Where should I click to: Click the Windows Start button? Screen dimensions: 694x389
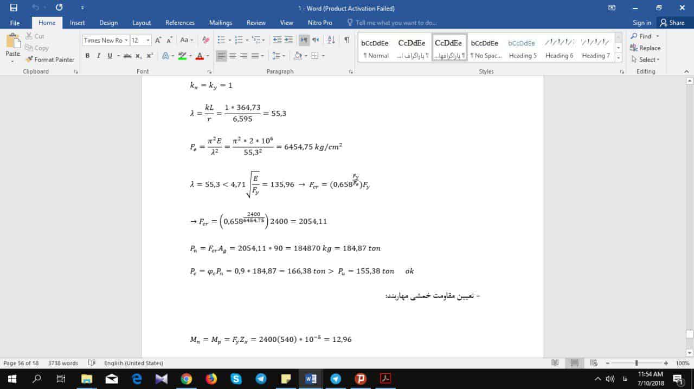pos(12,379)
